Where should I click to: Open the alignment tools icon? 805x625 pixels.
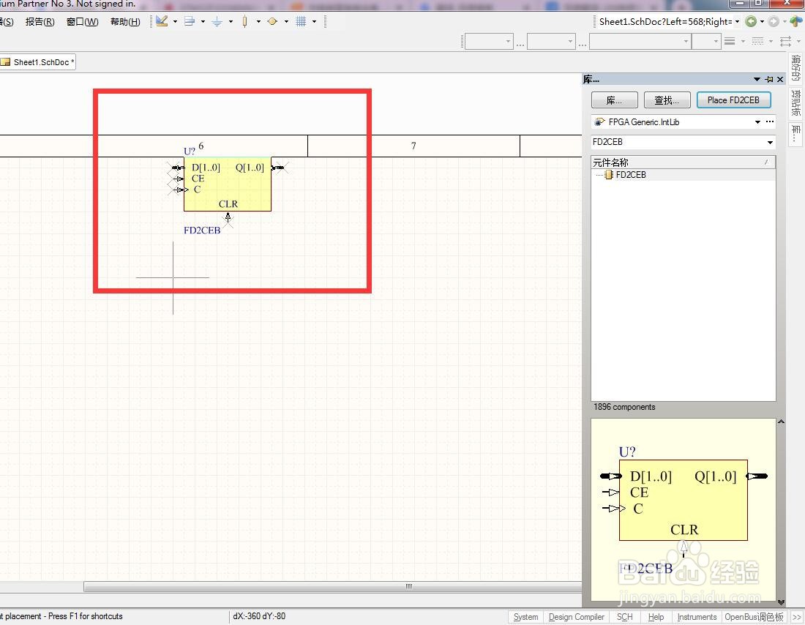(190, 21)
